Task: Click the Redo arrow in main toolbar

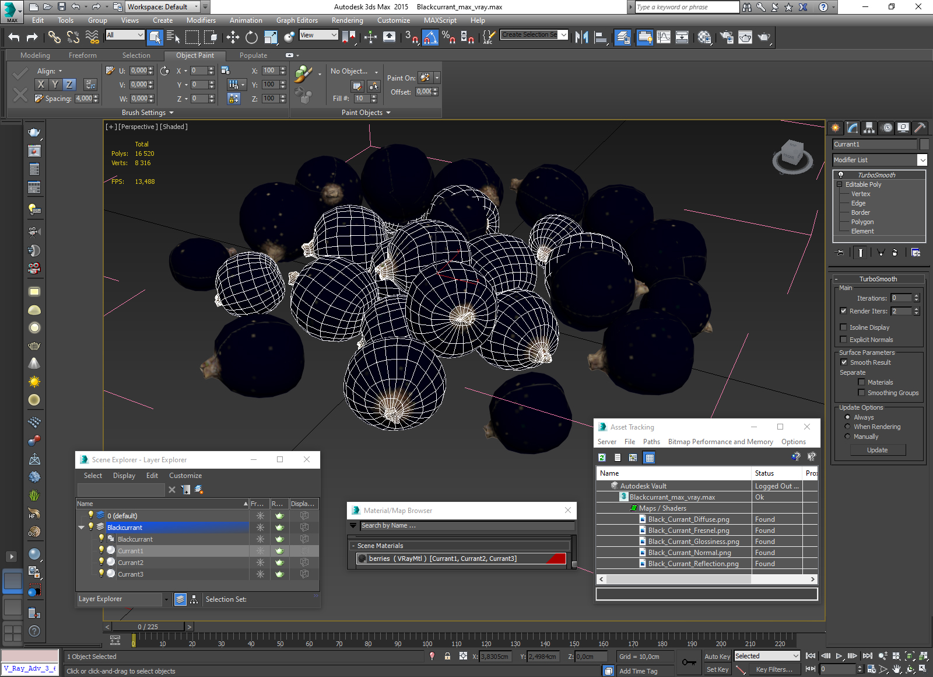Action: pos(32,37)
